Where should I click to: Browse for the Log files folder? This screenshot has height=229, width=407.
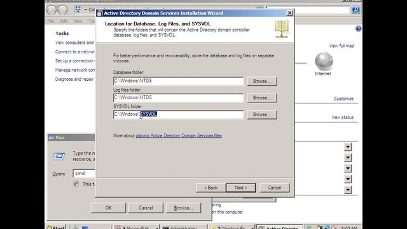pyautogui.click(x=262, y=97)
